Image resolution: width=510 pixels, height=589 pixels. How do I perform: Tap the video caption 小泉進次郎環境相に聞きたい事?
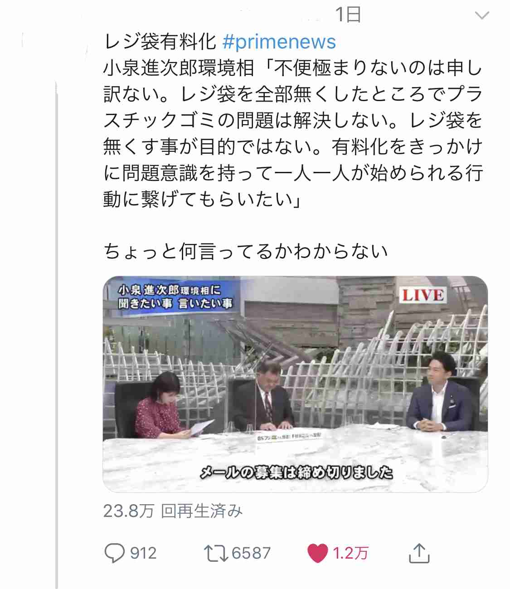(x=176, y=297)
